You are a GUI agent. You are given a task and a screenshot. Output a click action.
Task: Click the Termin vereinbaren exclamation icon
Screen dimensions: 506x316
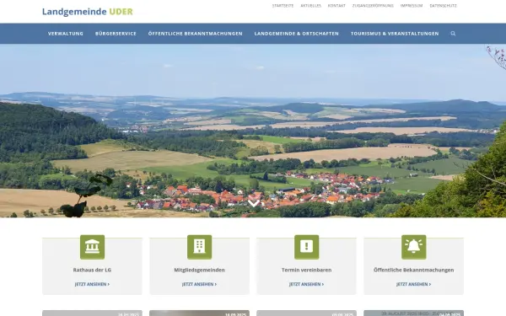pyautogui.click(x=307, y=247)
